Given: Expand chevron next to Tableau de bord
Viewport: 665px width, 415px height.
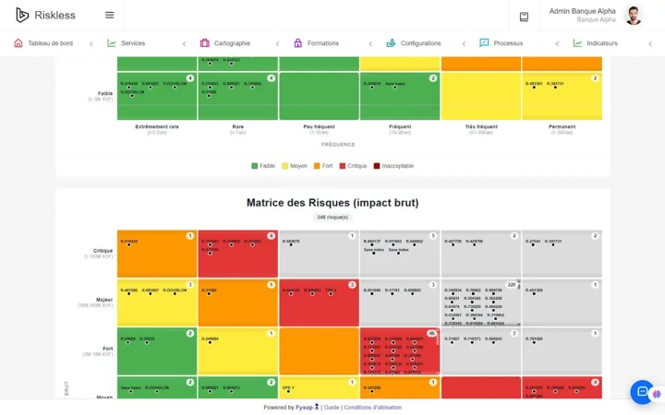Looking at the screenshot, I should [91, 43].
